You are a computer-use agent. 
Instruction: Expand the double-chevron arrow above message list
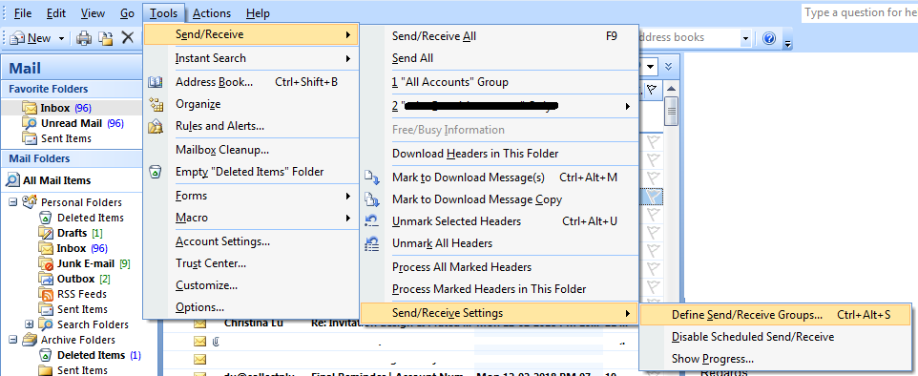[x=669, y=66]
